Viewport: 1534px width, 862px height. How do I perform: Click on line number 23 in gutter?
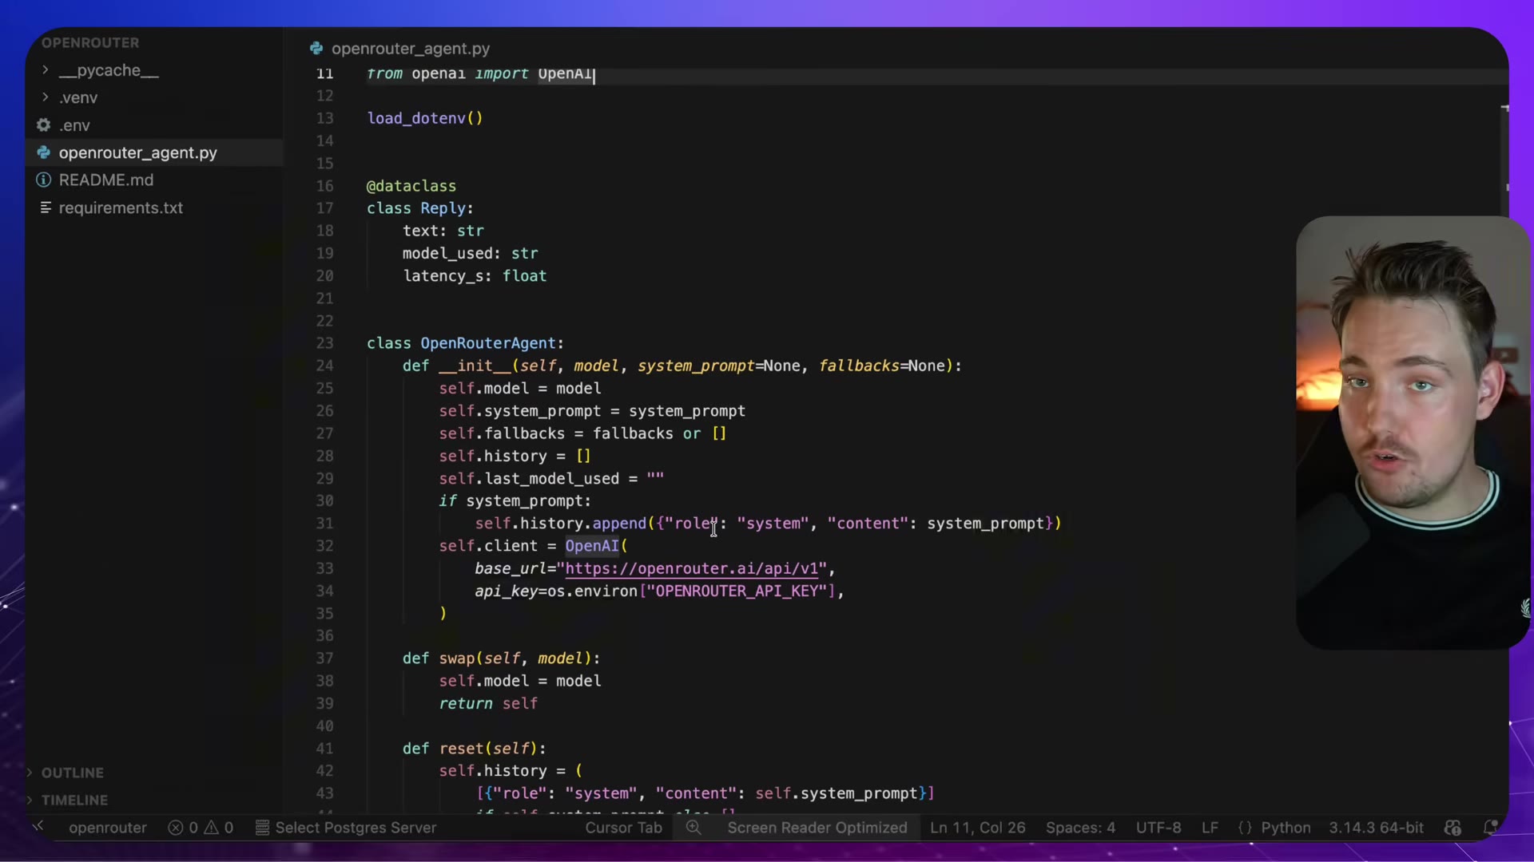tap(324, 343)
